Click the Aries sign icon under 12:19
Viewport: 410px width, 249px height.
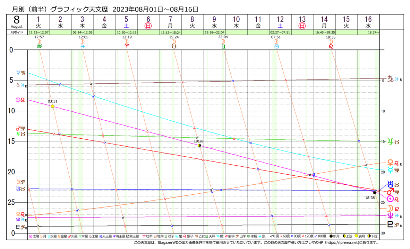tap(126, 46)
